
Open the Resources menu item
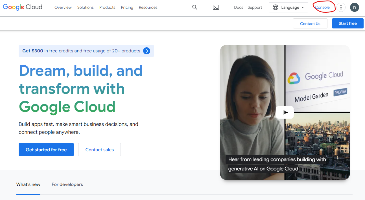[148, 8]
